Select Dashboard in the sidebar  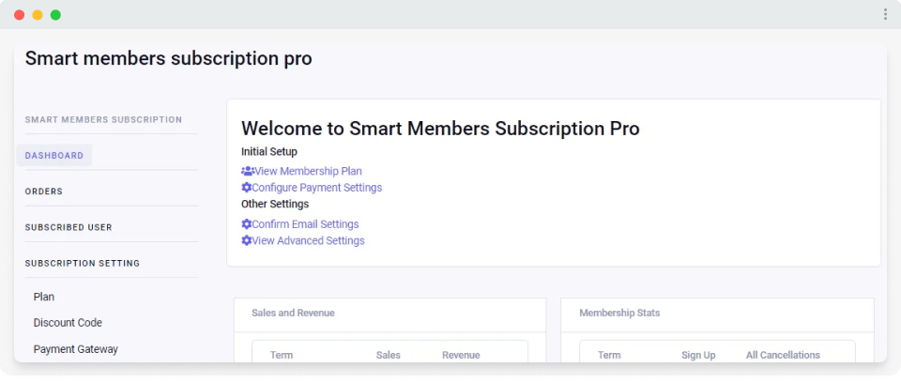[x=54, y=156]
